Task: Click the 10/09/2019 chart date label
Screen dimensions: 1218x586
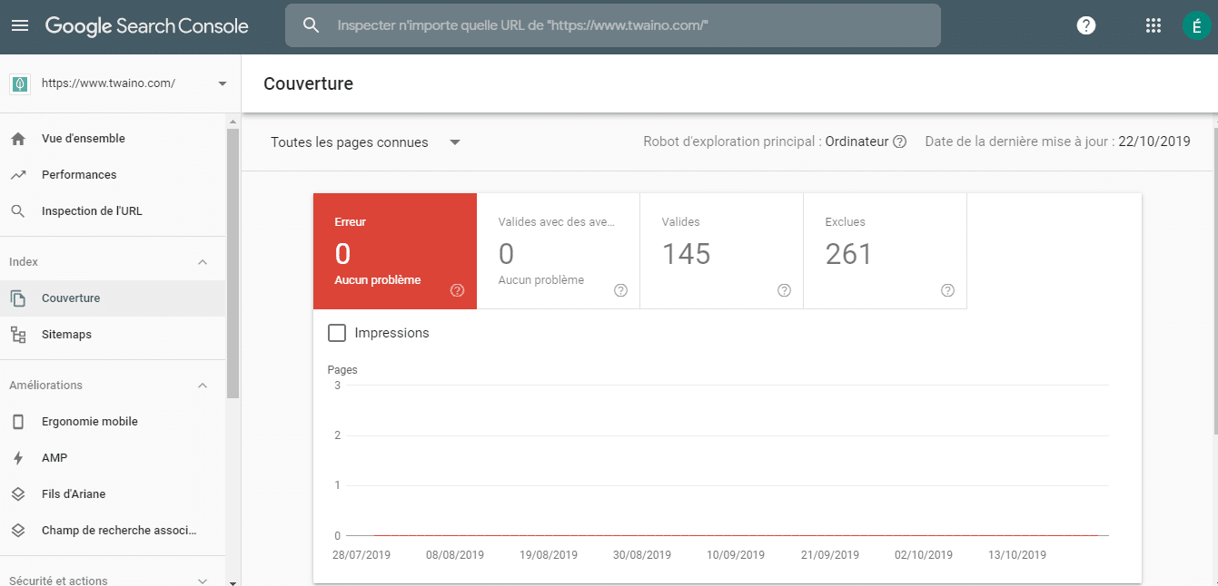Action: pos(736,555)
